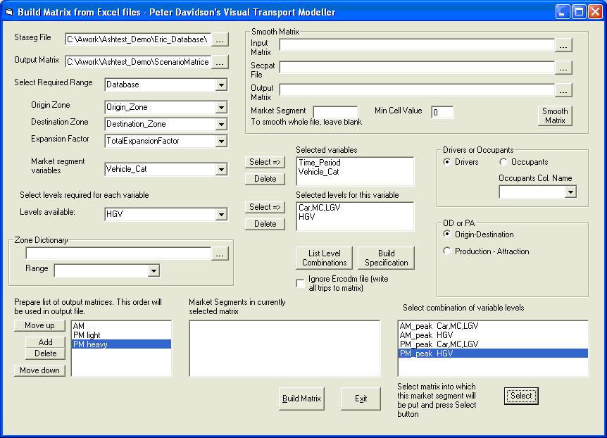Enable Ignore Ercodm file checkbox

301,283
